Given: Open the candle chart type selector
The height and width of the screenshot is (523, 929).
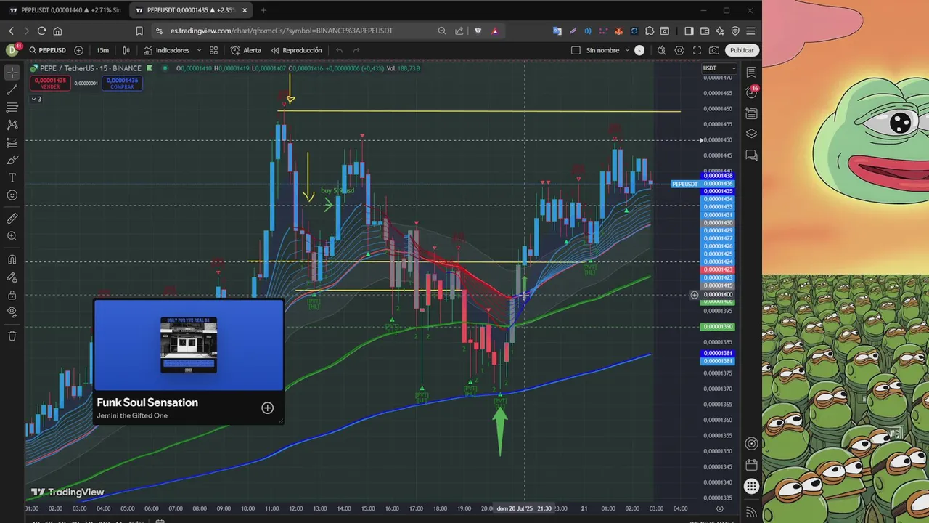Looking at the screenshot, I should 126,50.
